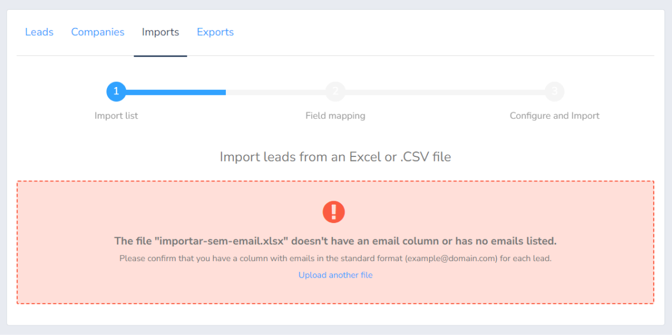
Task: Open the Companies tab
Action: coord(97,32)
